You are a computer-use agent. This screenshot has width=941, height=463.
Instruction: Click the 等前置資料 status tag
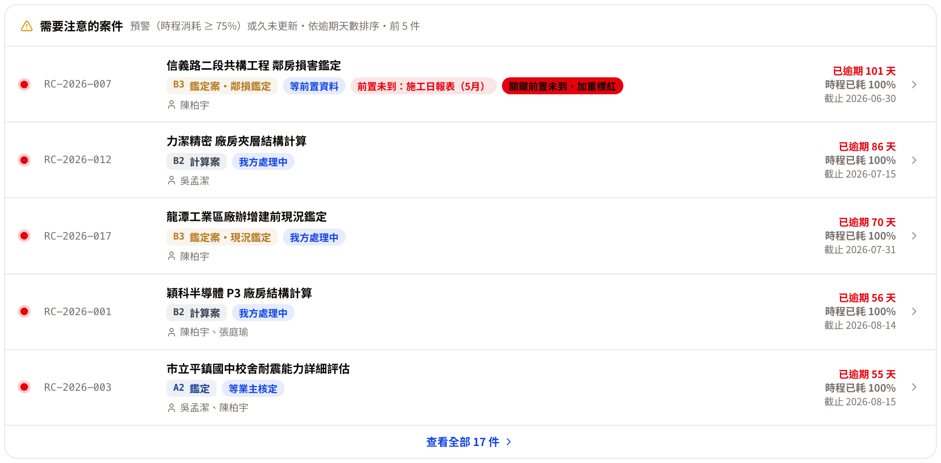314,86
